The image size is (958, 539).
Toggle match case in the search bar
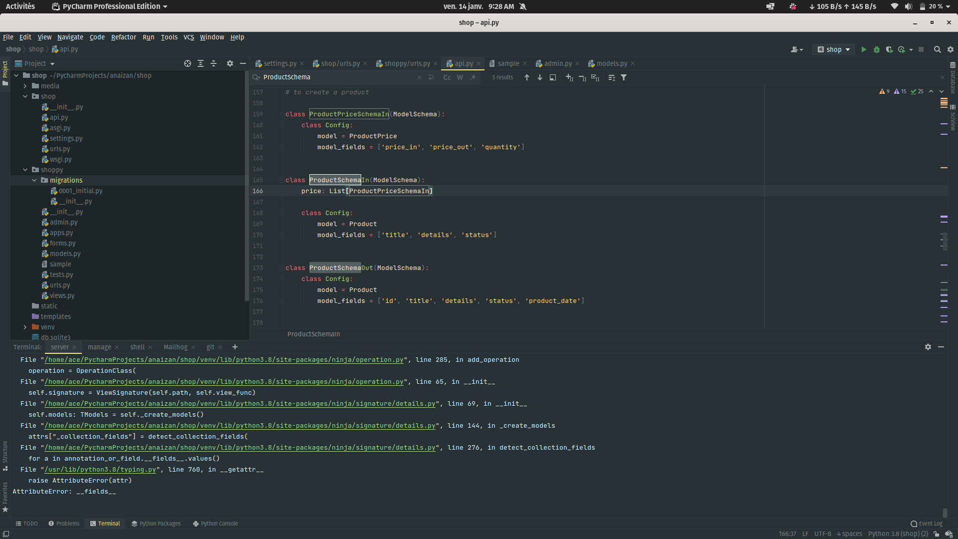(x=447, y=77)
